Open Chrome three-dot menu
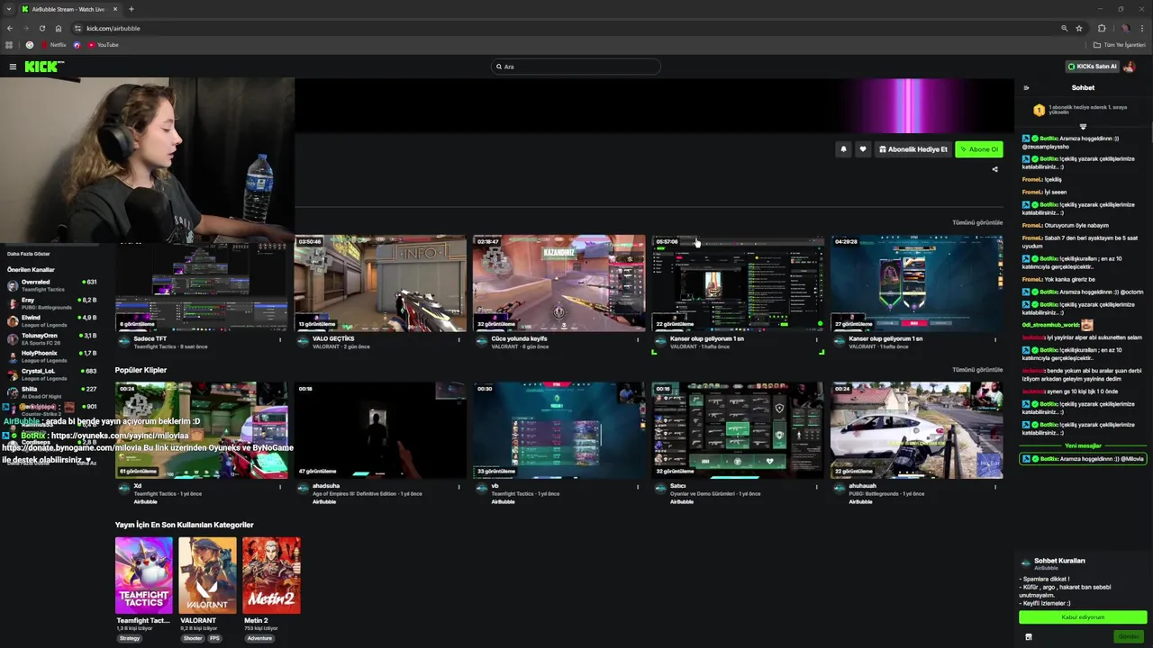The width and height of the screenshot is (1153, 648). pyautogui.click(x=1142, y=28)
